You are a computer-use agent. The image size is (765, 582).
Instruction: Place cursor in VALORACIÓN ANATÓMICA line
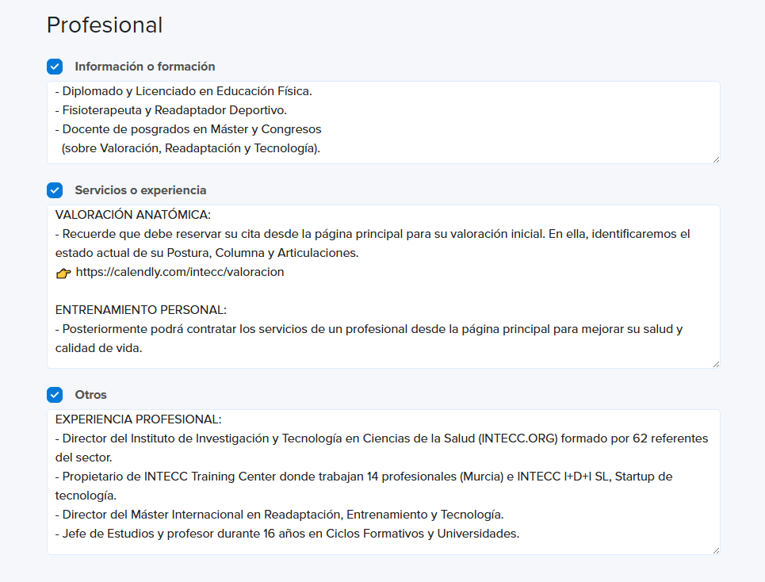tap(132, 215)
